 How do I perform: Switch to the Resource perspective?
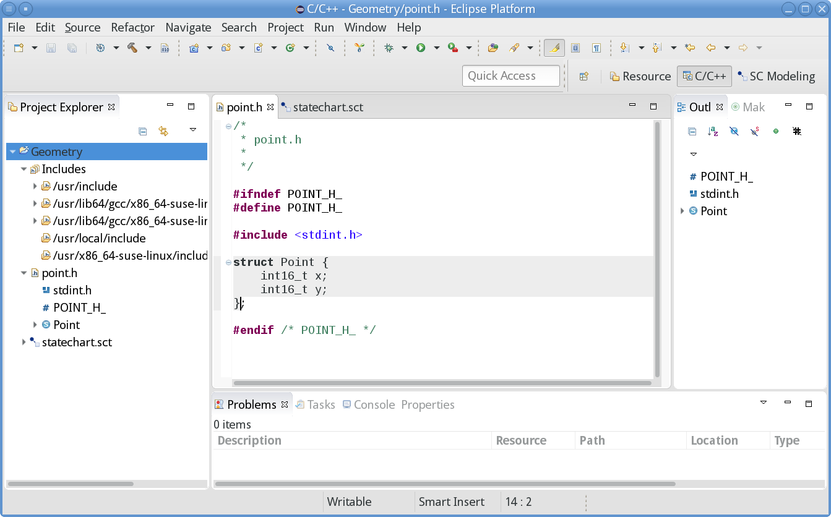(640, 76)
